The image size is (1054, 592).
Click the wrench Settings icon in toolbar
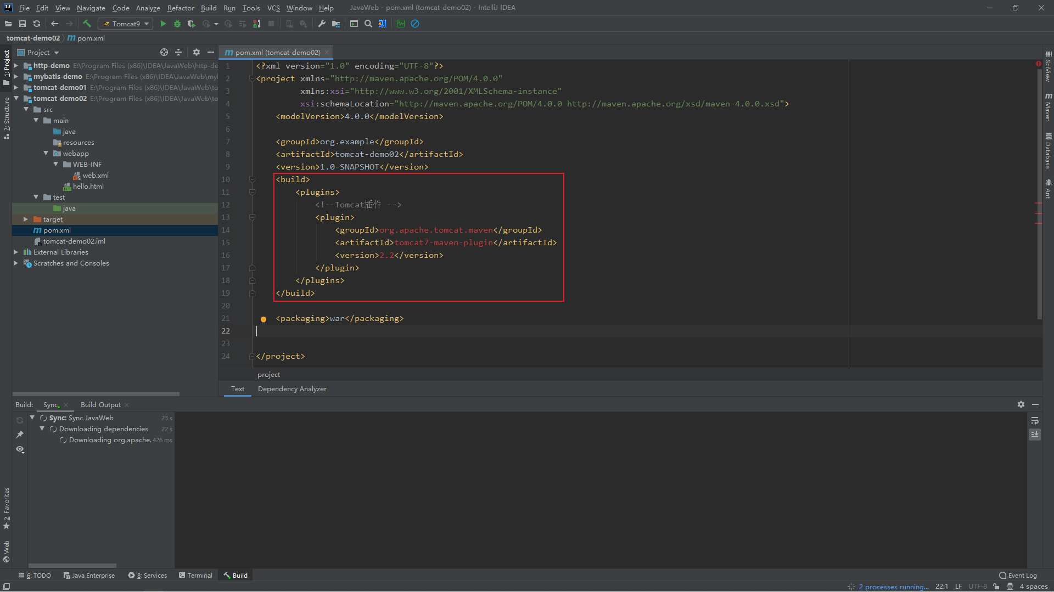pos(322,24)
